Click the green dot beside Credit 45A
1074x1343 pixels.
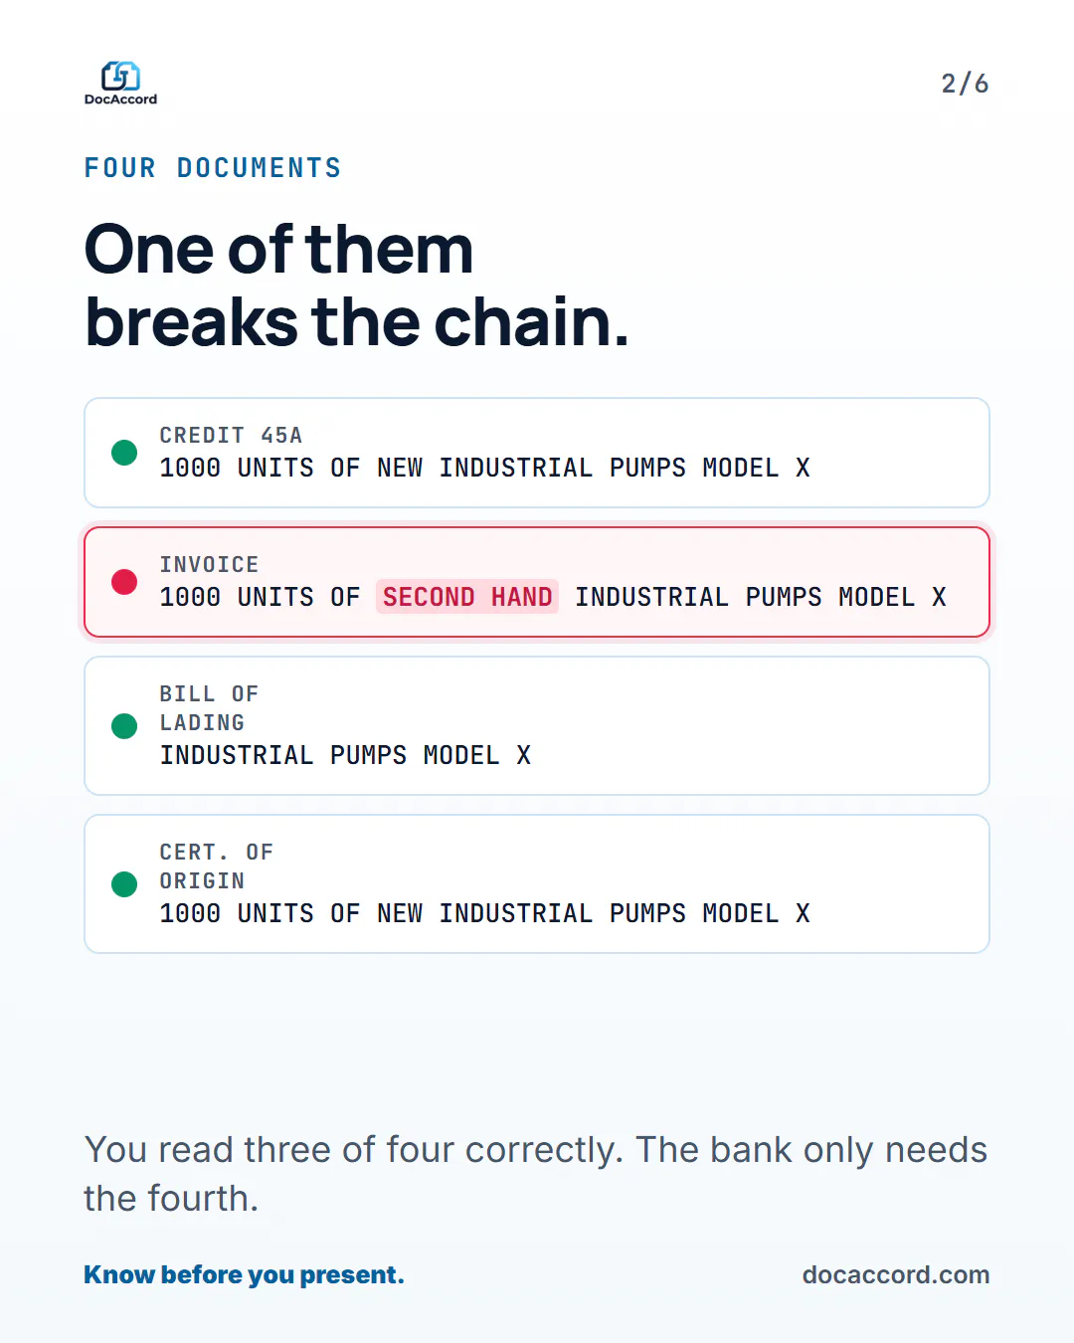(x=124, y=453)
